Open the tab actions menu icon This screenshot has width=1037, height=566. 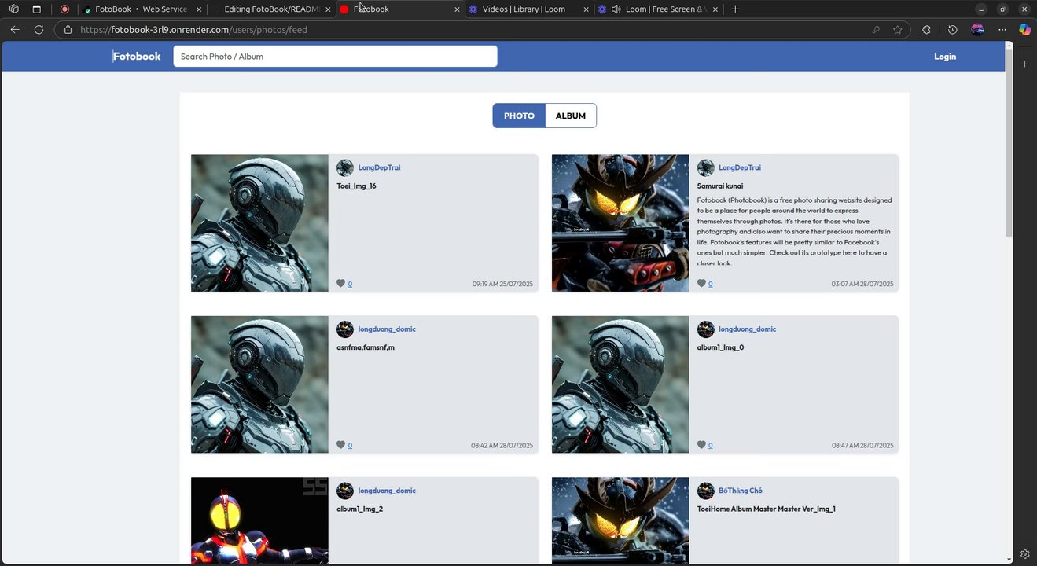pos(37,9)
